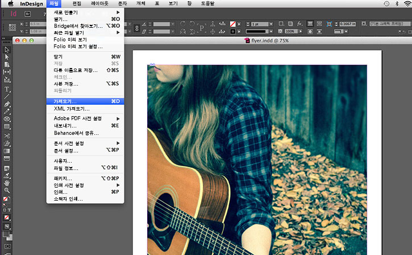Click the drop shadow icon
Image resolution: width=412 pixels, height=255 pixels.
[x=290, y=24]
